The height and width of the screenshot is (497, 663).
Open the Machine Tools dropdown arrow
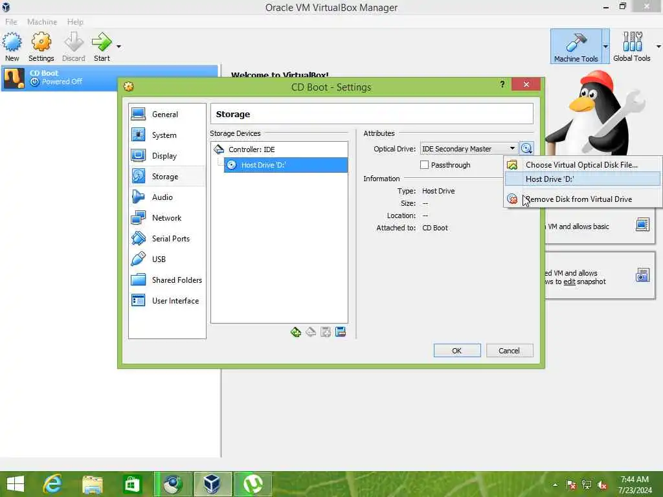(606, 47)
